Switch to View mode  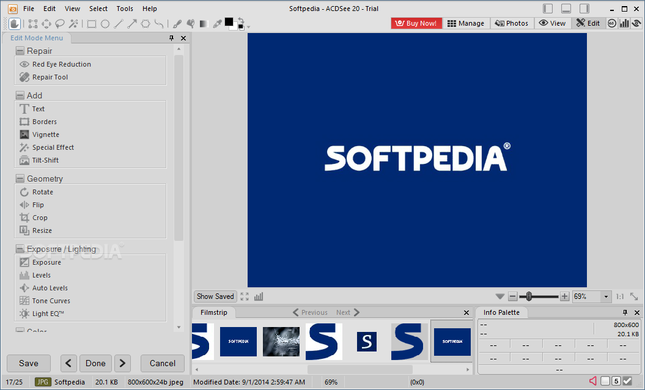(553, 23)
